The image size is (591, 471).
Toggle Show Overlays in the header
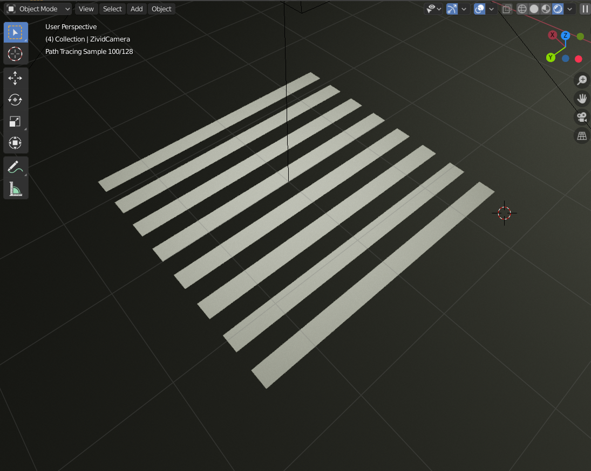tap(479, 9)
